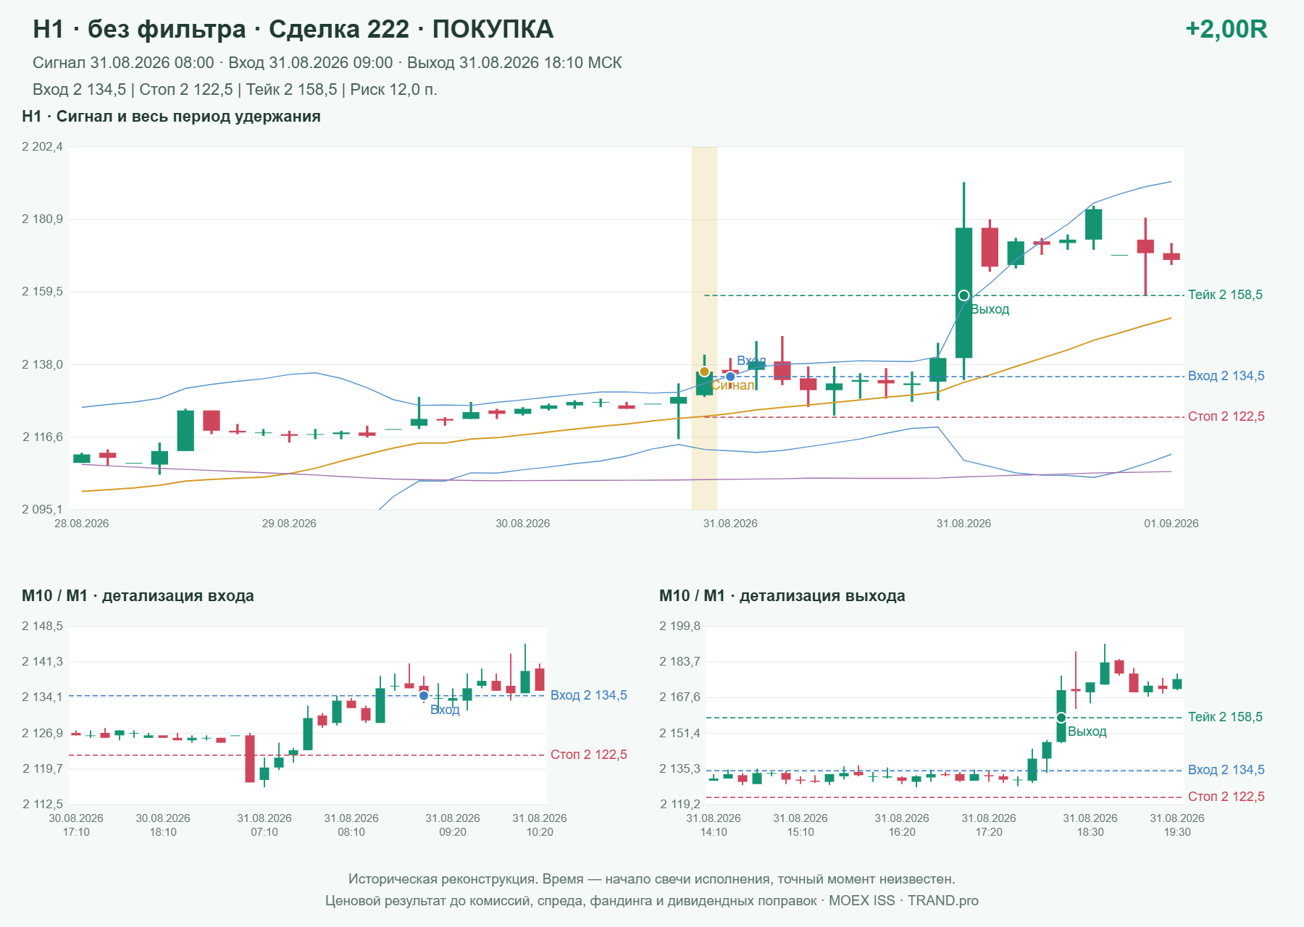Image resolution: width=1304 pixels, height=927 pixels.
Task: Click the 2 202,4 price axis label
Action: click(x=42, y=147)
